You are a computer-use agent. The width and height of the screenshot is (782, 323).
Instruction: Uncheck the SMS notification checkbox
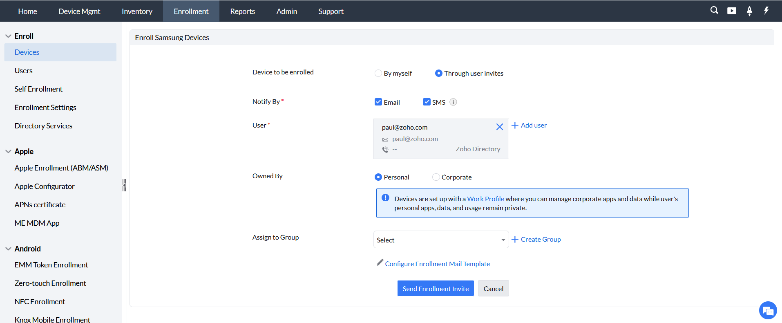coord(427,102)
